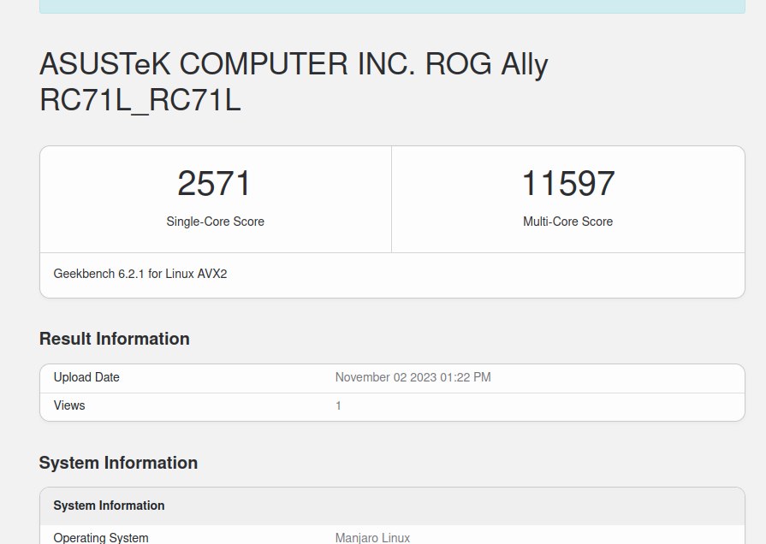
Task: Click the views count value 1
Action: coord(338,405)
